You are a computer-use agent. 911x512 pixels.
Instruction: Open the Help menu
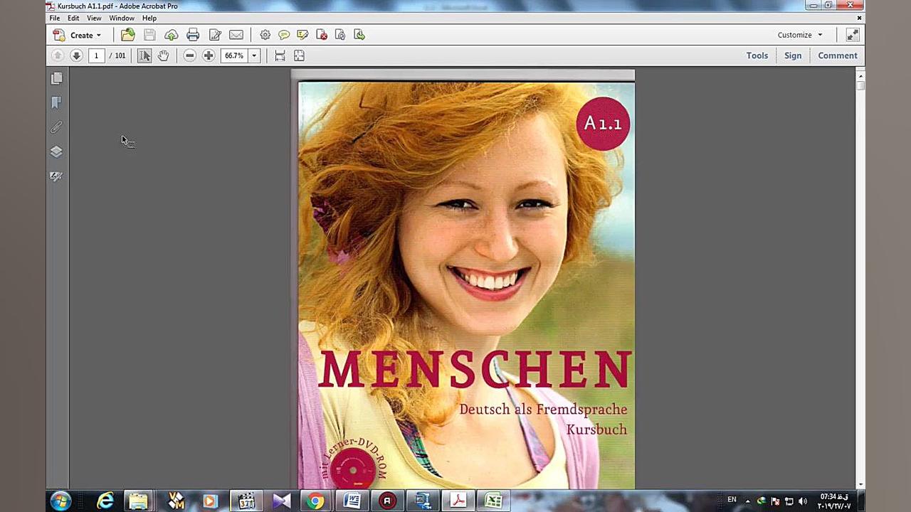click(x=149, y=18)
